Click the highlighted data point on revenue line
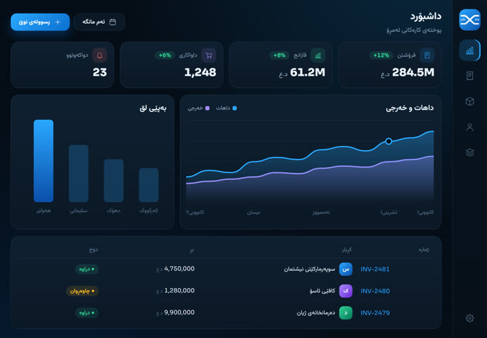The image size is (487, 338). 388,141
